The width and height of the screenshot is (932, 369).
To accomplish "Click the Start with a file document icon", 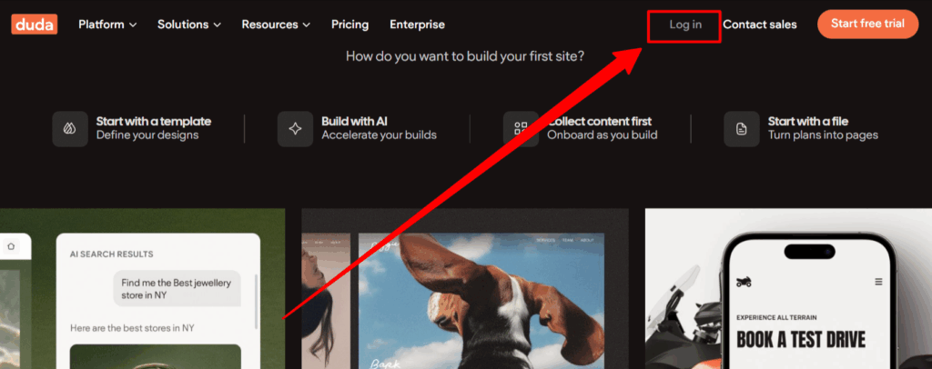I will coord(742,129).
